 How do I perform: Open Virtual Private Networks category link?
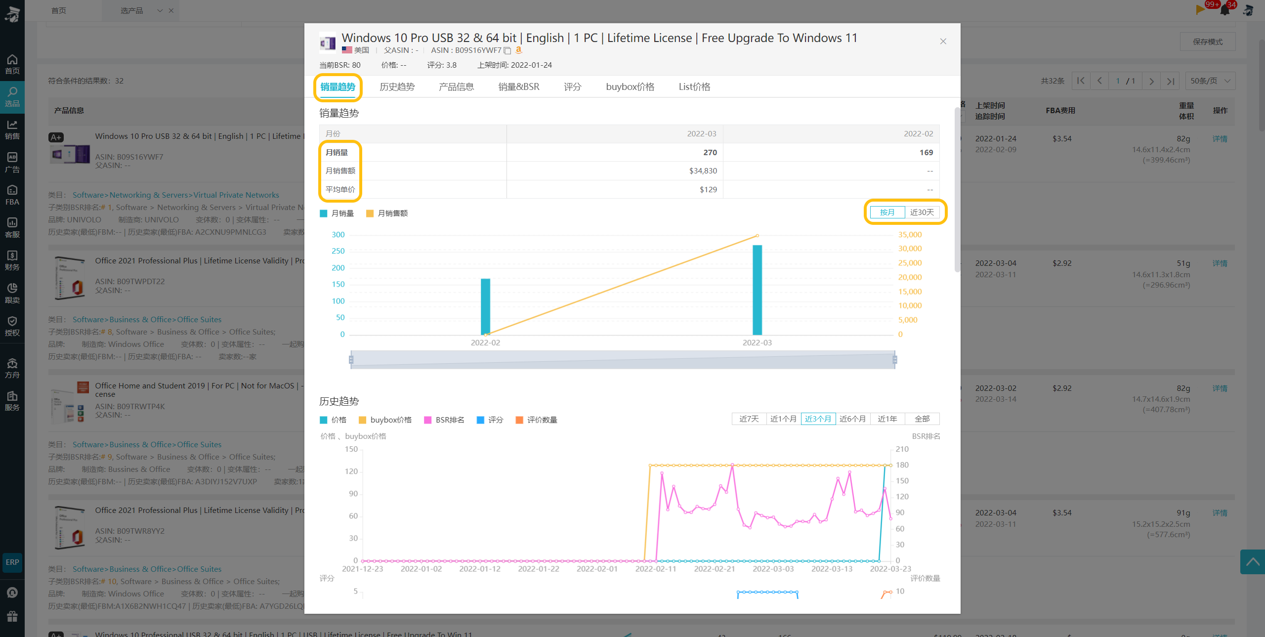236,195
